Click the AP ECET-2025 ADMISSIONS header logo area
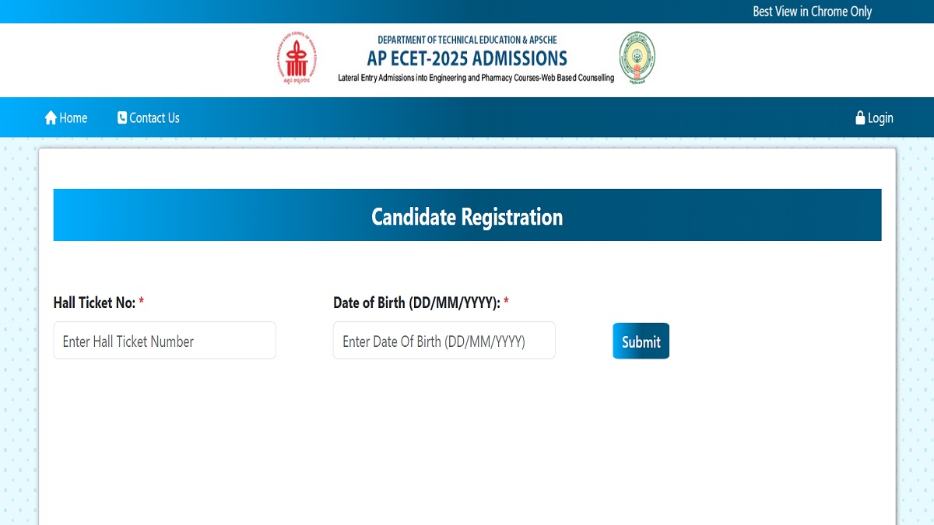This screenshot has height=525, width=934. (467, 58)
